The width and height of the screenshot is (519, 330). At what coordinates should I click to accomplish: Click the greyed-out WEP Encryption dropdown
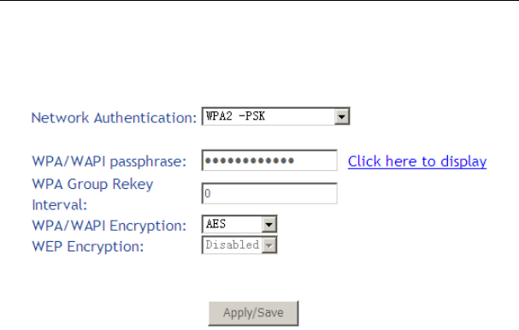(239, 245)
